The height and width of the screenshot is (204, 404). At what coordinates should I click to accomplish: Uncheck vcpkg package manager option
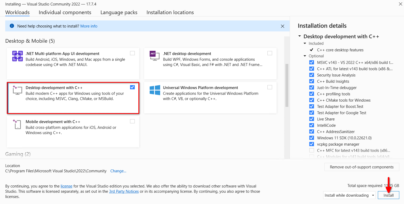tap(311, 144)
